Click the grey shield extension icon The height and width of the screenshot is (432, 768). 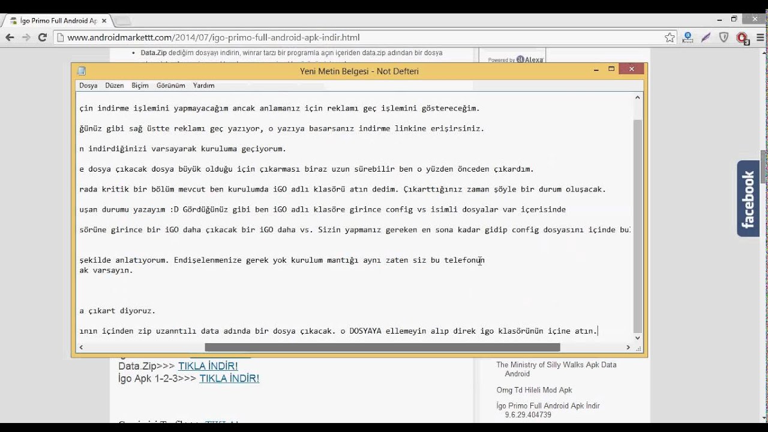point(724,37)
